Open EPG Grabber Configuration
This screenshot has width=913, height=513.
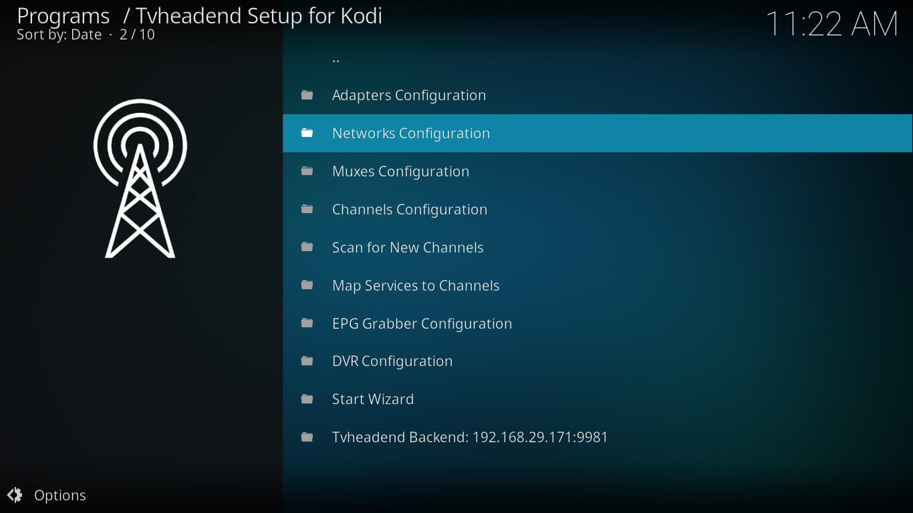coord(421,324)
